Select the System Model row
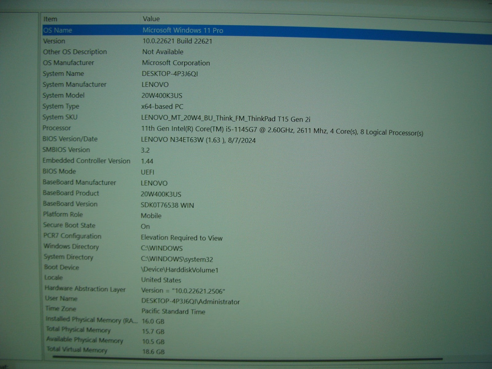 pos(63,96)
